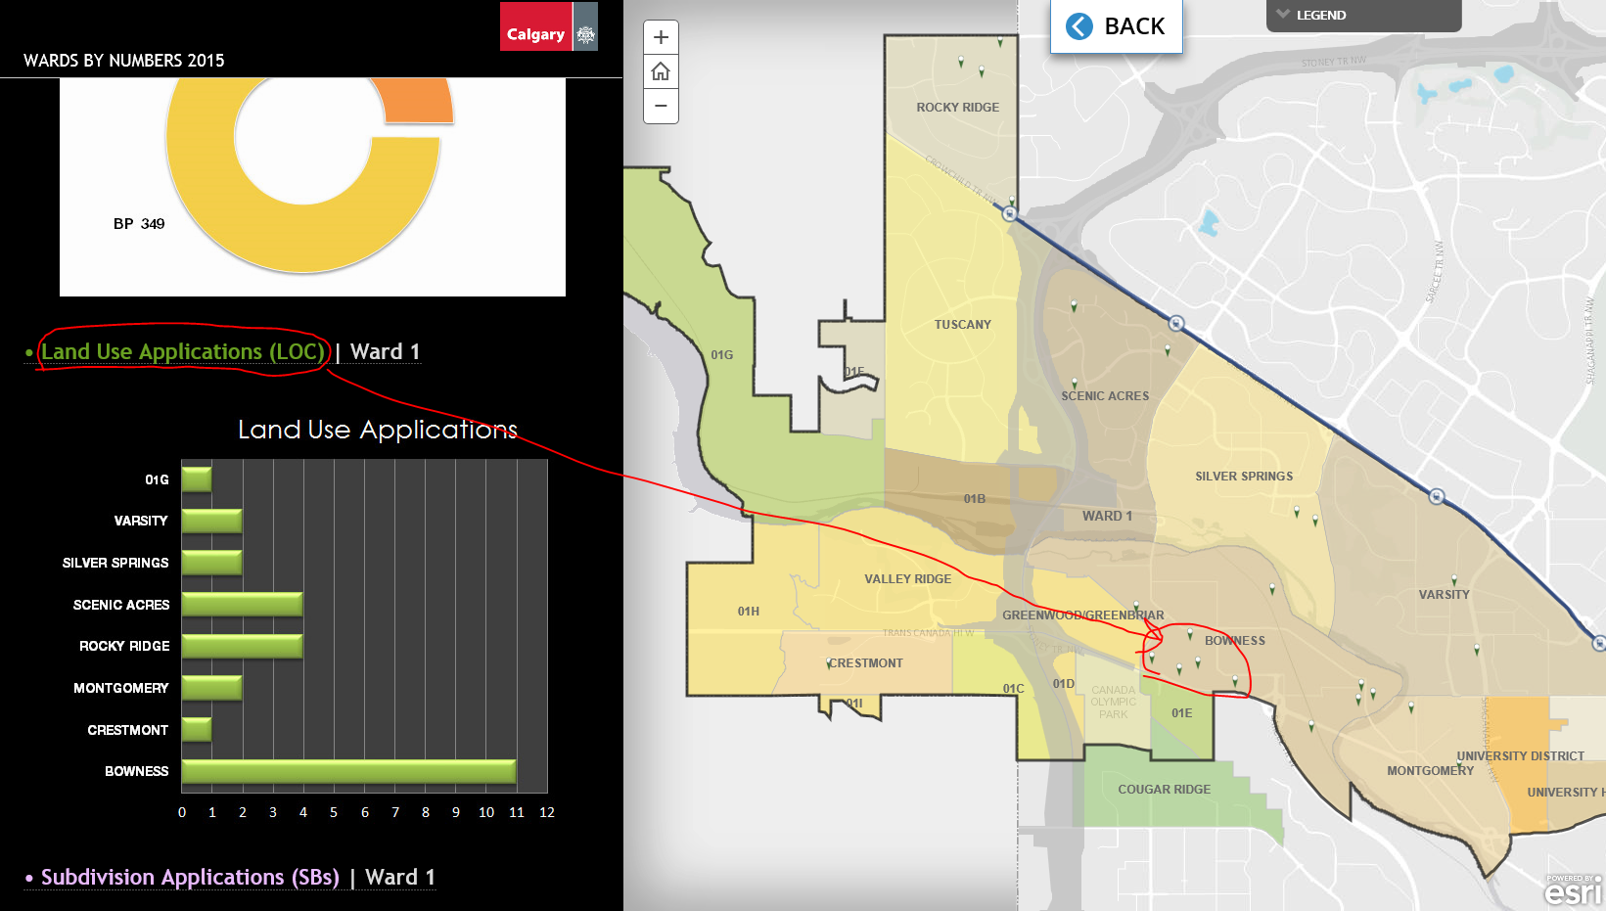Select the Scenic Acres chart bar
The height and width of the screenshot is (911, 1606).
242,604
